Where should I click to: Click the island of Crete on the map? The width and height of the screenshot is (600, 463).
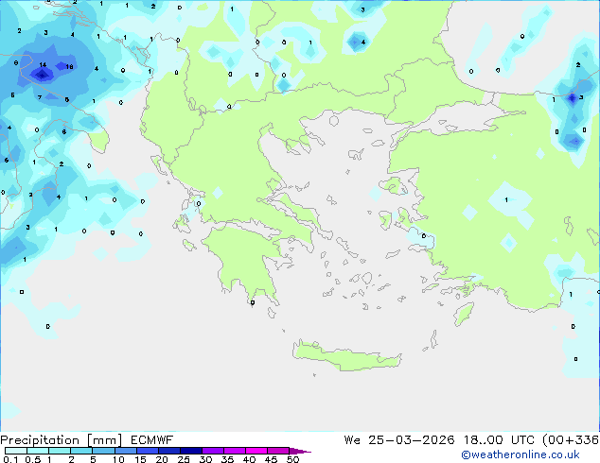coord(346,356)
